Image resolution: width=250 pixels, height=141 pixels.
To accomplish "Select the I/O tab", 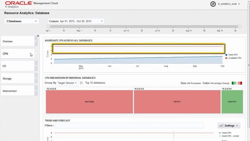I will [x=18, y=66].
